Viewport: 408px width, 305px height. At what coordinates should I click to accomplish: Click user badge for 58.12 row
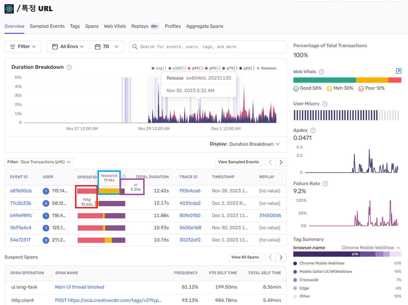coord(46,203)
